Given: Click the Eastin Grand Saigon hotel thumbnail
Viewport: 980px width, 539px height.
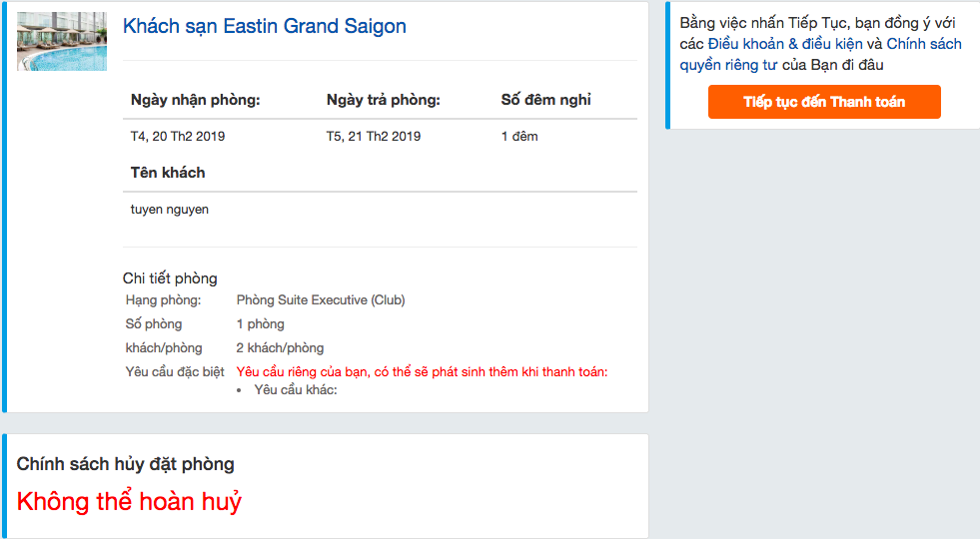Looking at the screenshot, I should (62, 42).
